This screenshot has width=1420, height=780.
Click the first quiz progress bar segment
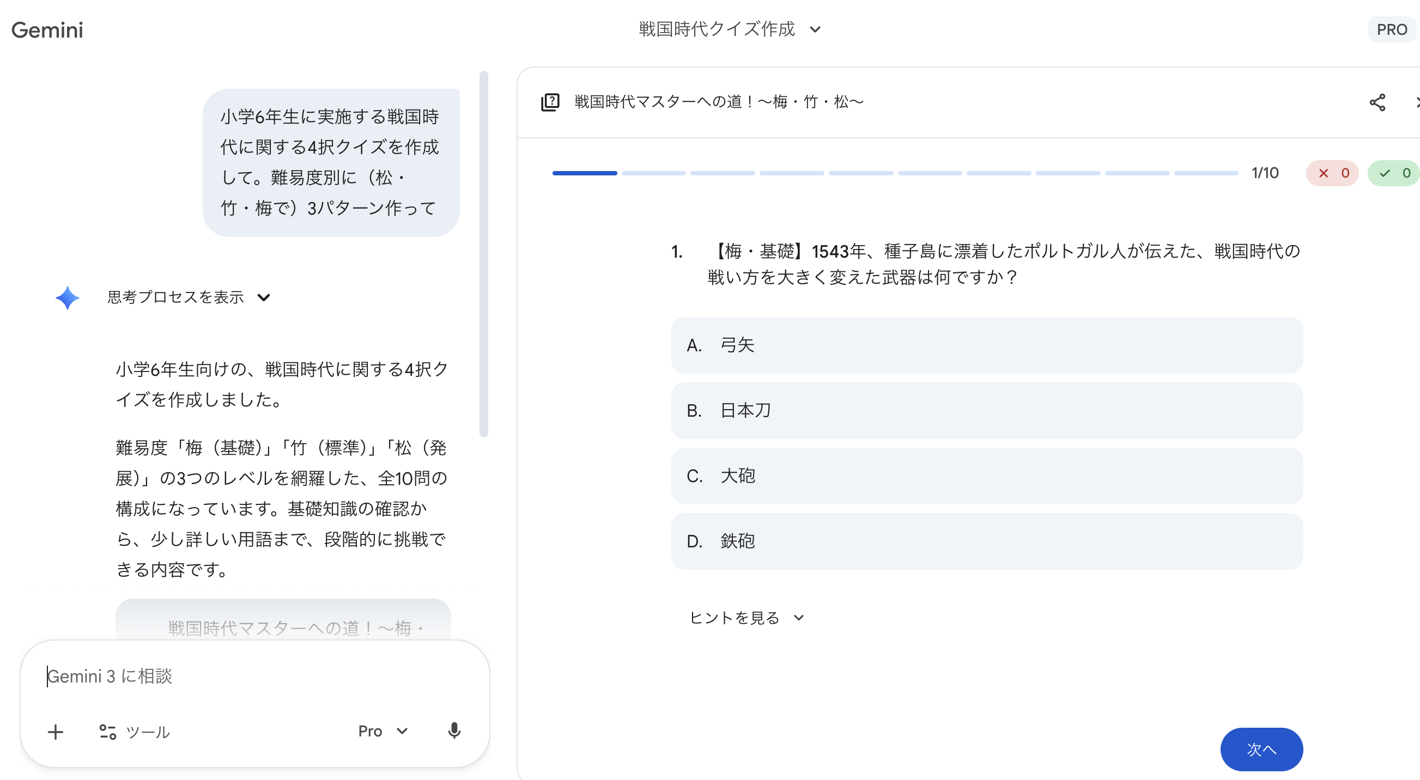(x=584, y=174)
